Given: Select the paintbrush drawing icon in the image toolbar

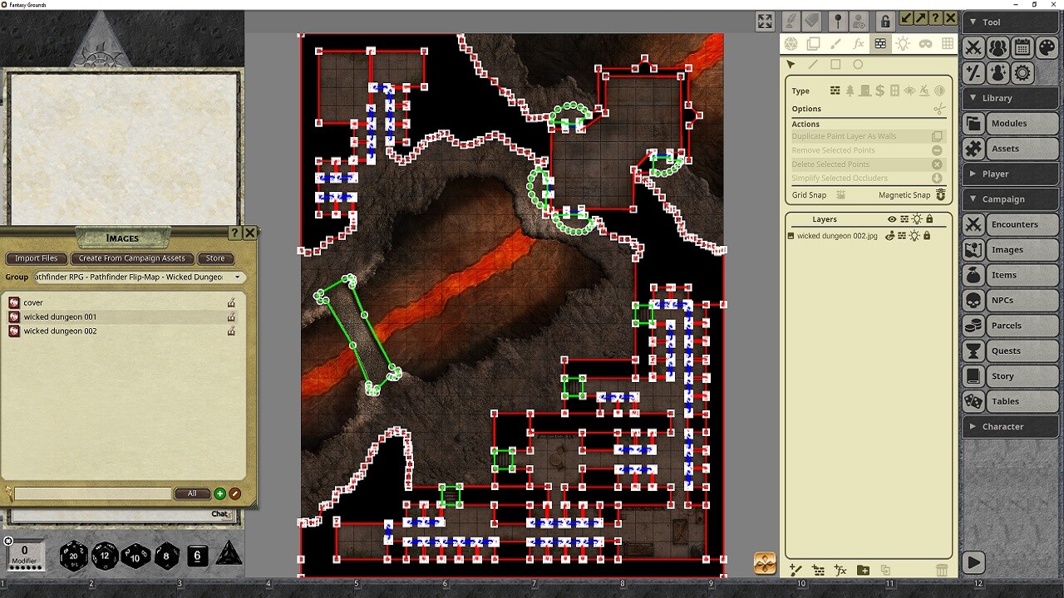Looking at the screenshot, I should tap(837, 44).
